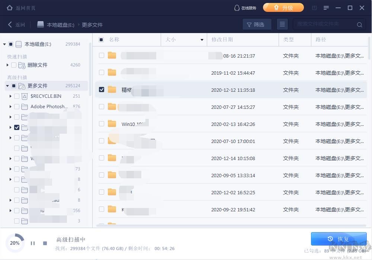This screenshot has width=372, height=260.
Task: Click the orange 升级 upgrade button
Action: [283, 7]
